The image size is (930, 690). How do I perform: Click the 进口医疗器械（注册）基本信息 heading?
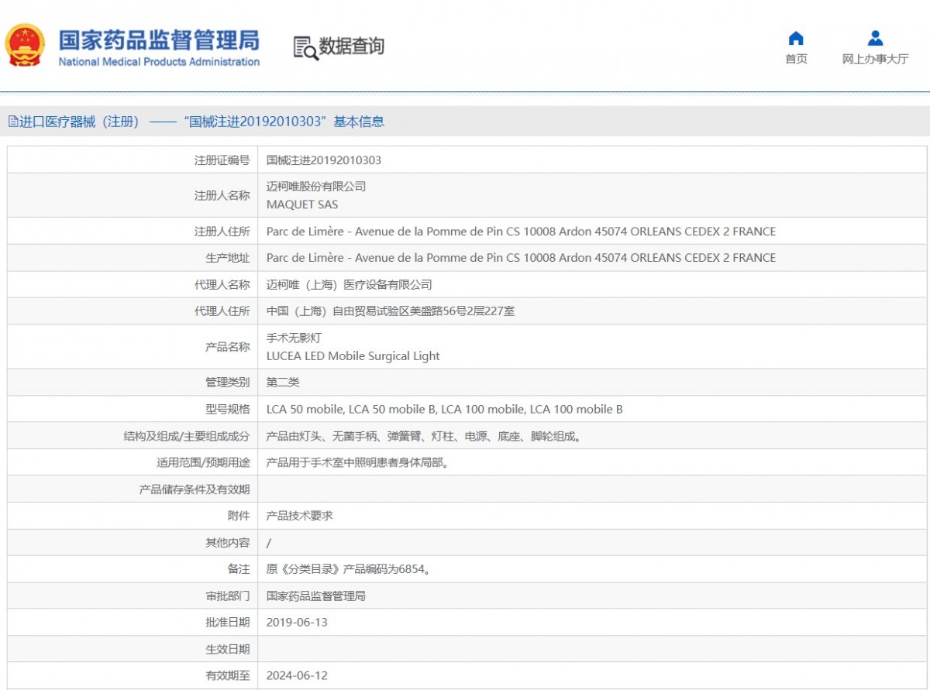point(201,122)
